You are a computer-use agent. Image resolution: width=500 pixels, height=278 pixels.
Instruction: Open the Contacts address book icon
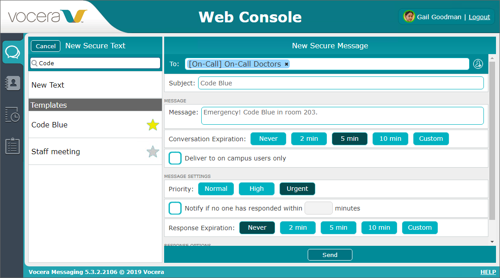13,83
